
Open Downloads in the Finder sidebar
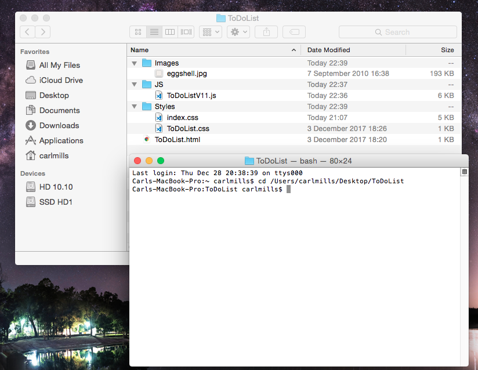point(59,125)
